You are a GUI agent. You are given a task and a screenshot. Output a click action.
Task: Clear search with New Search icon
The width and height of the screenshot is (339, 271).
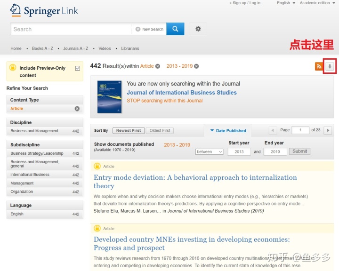point(137,29)
